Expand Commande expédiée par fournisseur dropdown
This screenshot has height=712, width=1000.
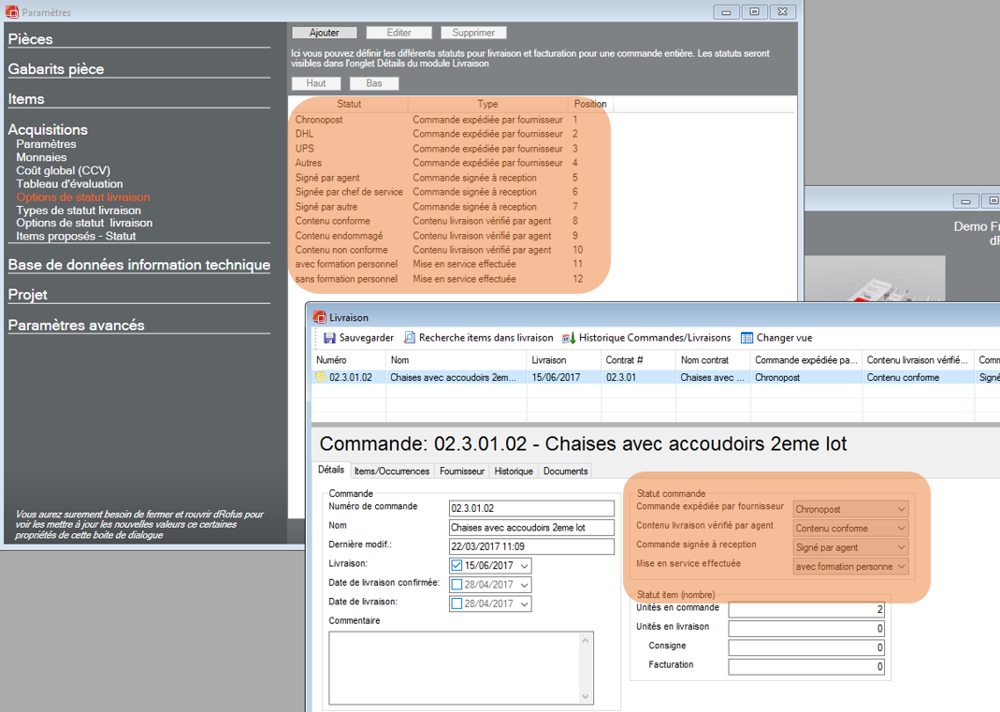pos(901,509)
